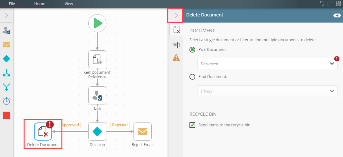Select the Get Document Reference step

[x=97, y=59]
